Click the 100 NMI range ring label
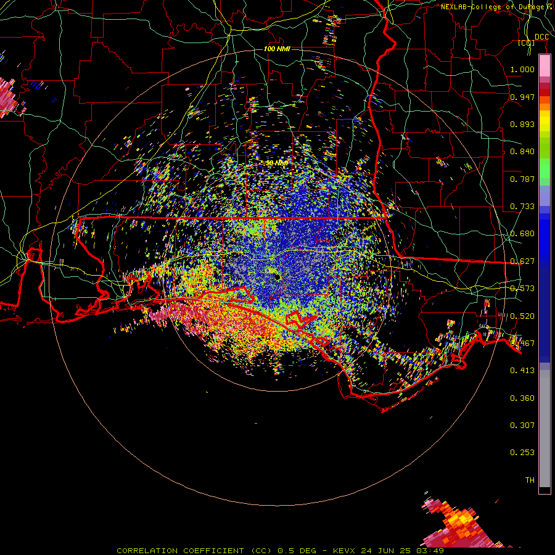This screenshot has width=555, height=555. (x=277, y=49)
